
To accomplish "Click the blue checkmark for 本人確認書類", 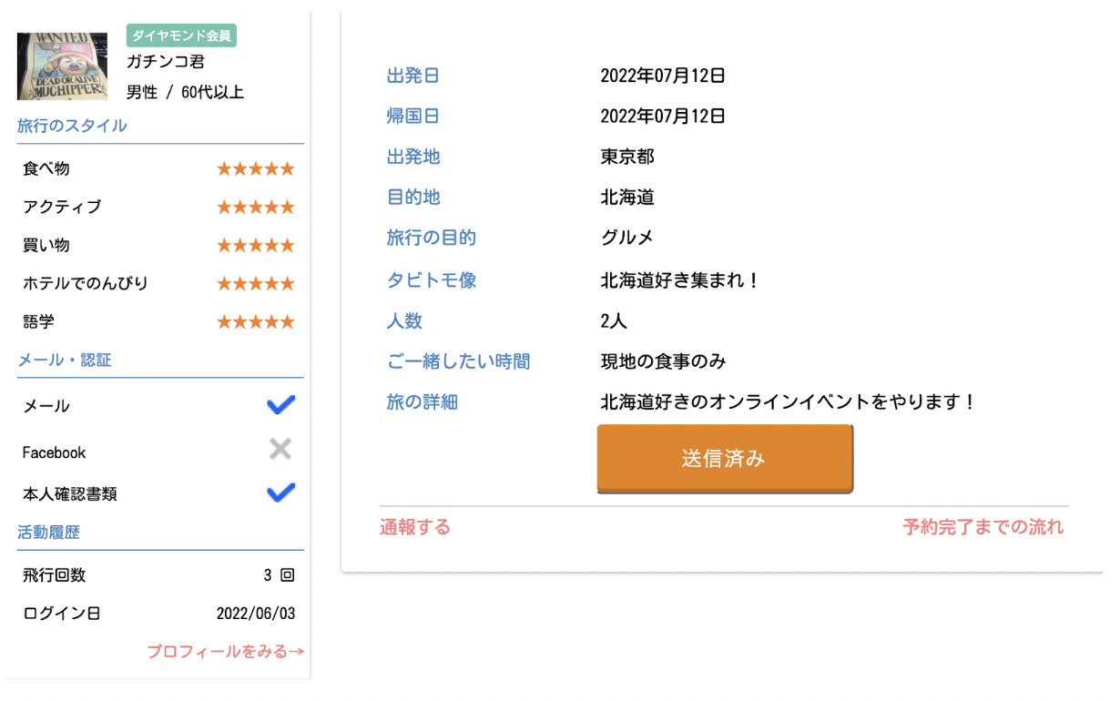I will [x=281, y=493].
